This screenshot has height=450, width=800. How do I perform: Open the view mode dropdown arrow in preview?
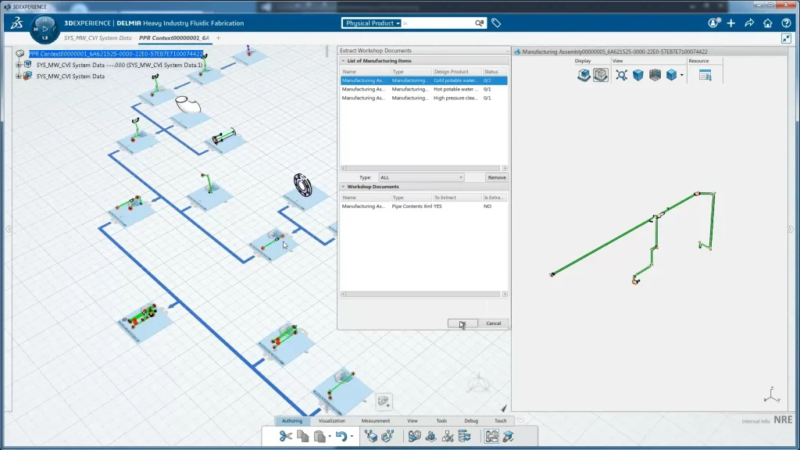point(681,76)
